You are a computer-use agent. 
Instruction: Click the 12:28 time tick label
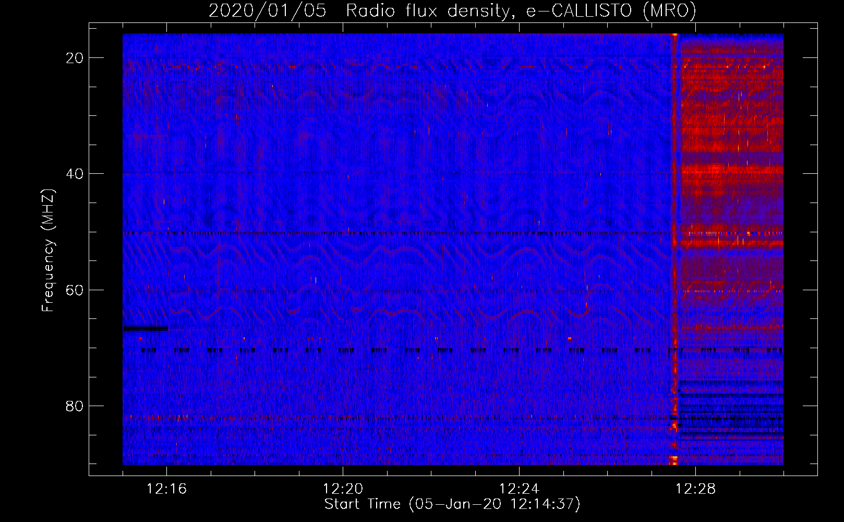[695, 489]
